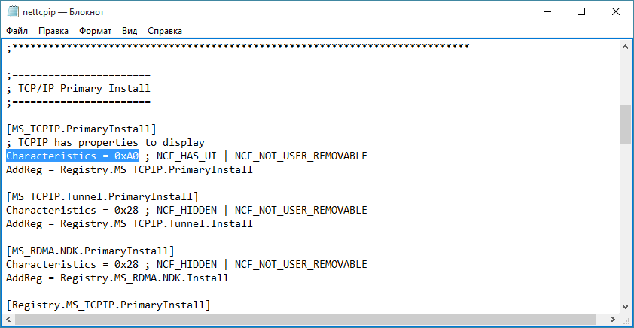The width and height of the screenshot is (634, 328).
Task: Click the [MS_RDMA.NDK.PrimaryInstall] section header
Action: [90, 251]
